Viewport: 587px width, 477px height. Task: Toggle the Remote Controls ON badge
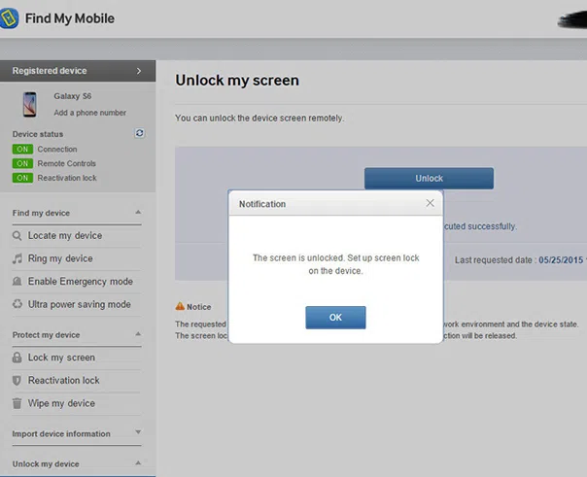(x=22, y=163)
